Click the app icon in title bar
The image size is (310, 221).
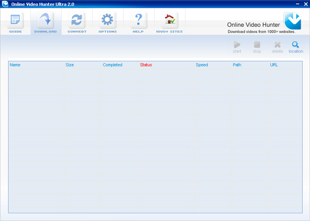(x=5, y=4)
